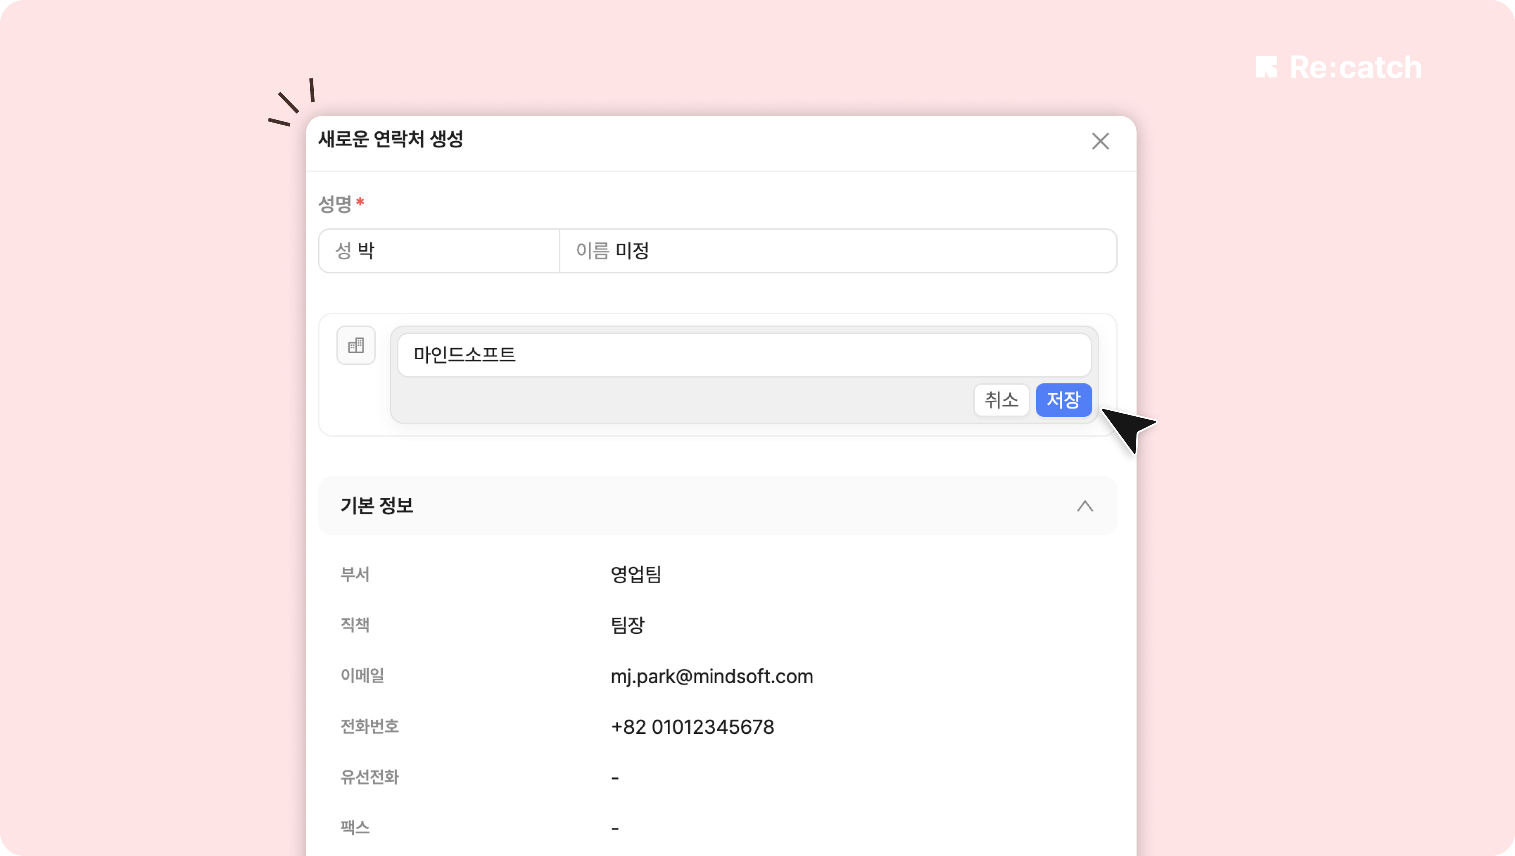Click the empty 팩스 value

[x=615, y=828]
